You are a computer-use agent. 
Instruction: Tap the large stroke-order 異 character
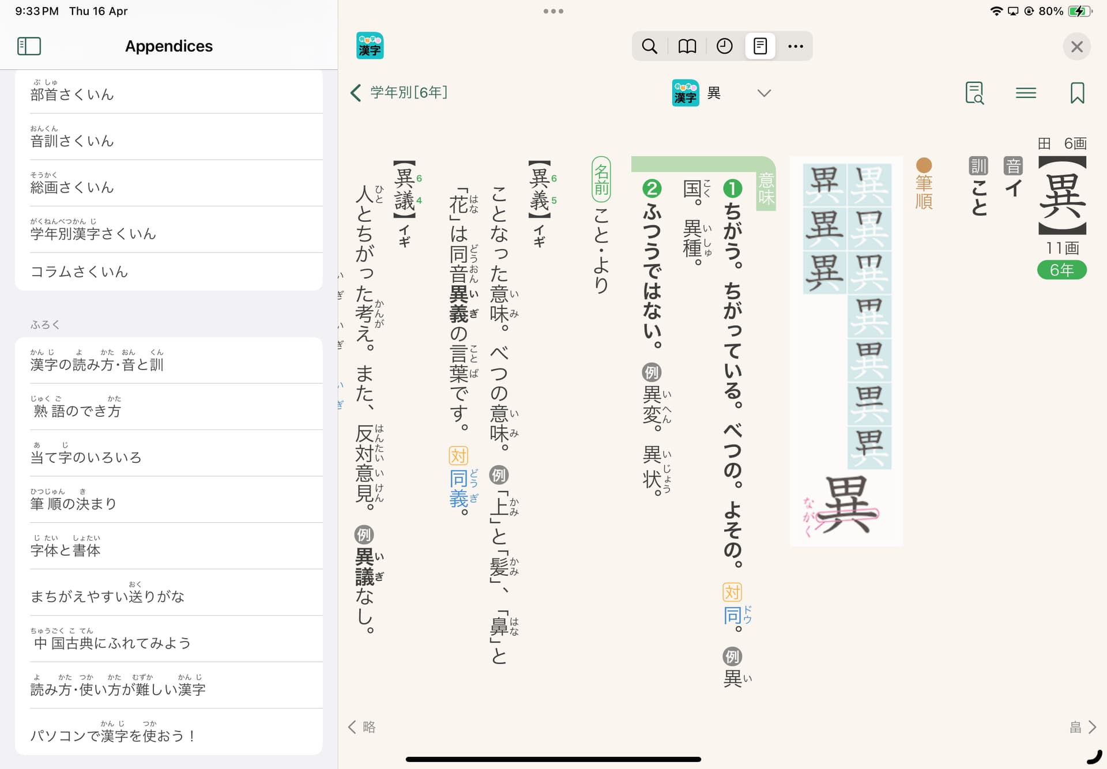tap(846, 504)
